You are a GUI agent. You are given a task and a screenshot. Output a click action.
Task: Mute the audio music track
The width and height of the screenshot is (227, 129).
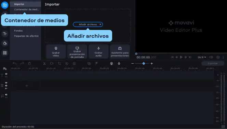pos(6,95)
